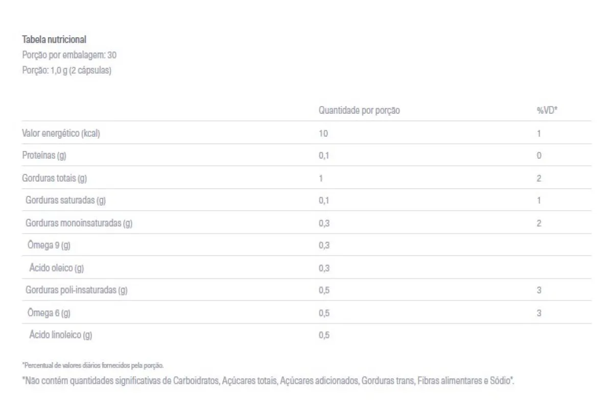
Task: Click the Ácido oleico (g) row label
Action: [x=57, y=268]
